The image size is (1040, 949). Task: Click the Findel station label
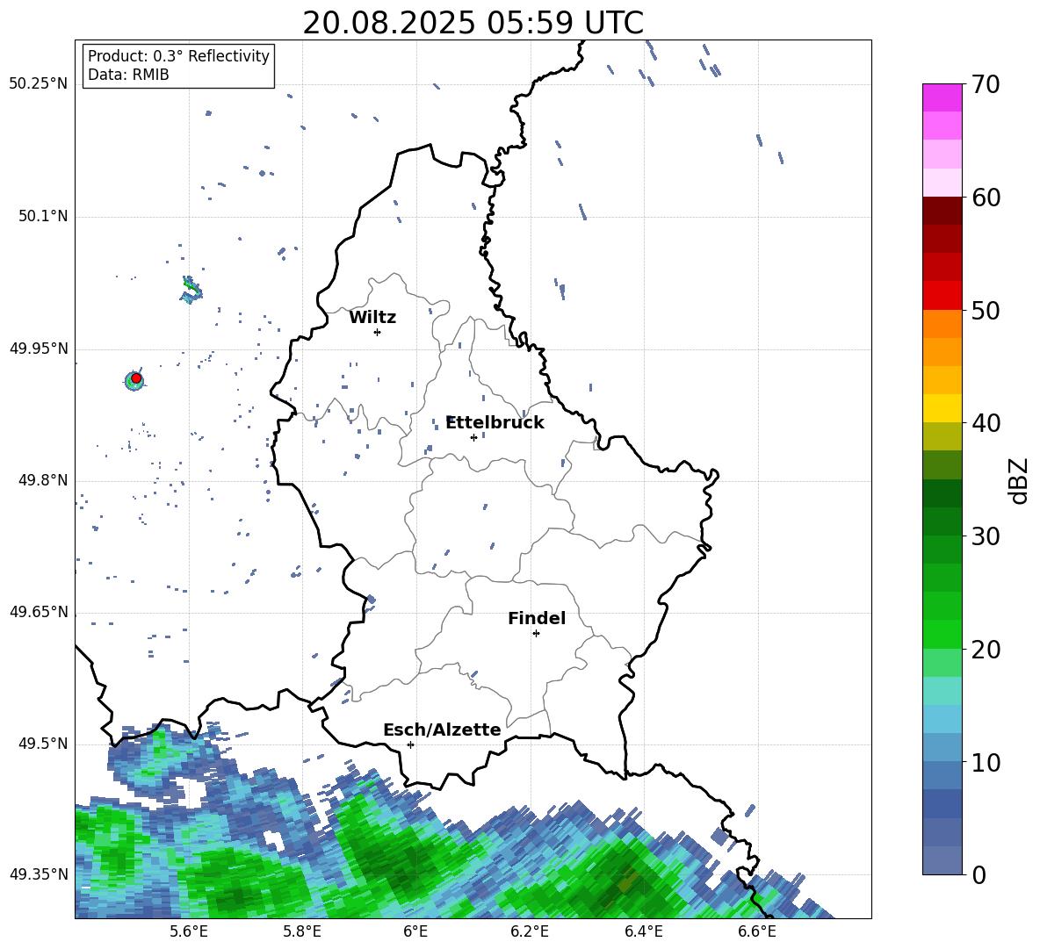(537, 618)
